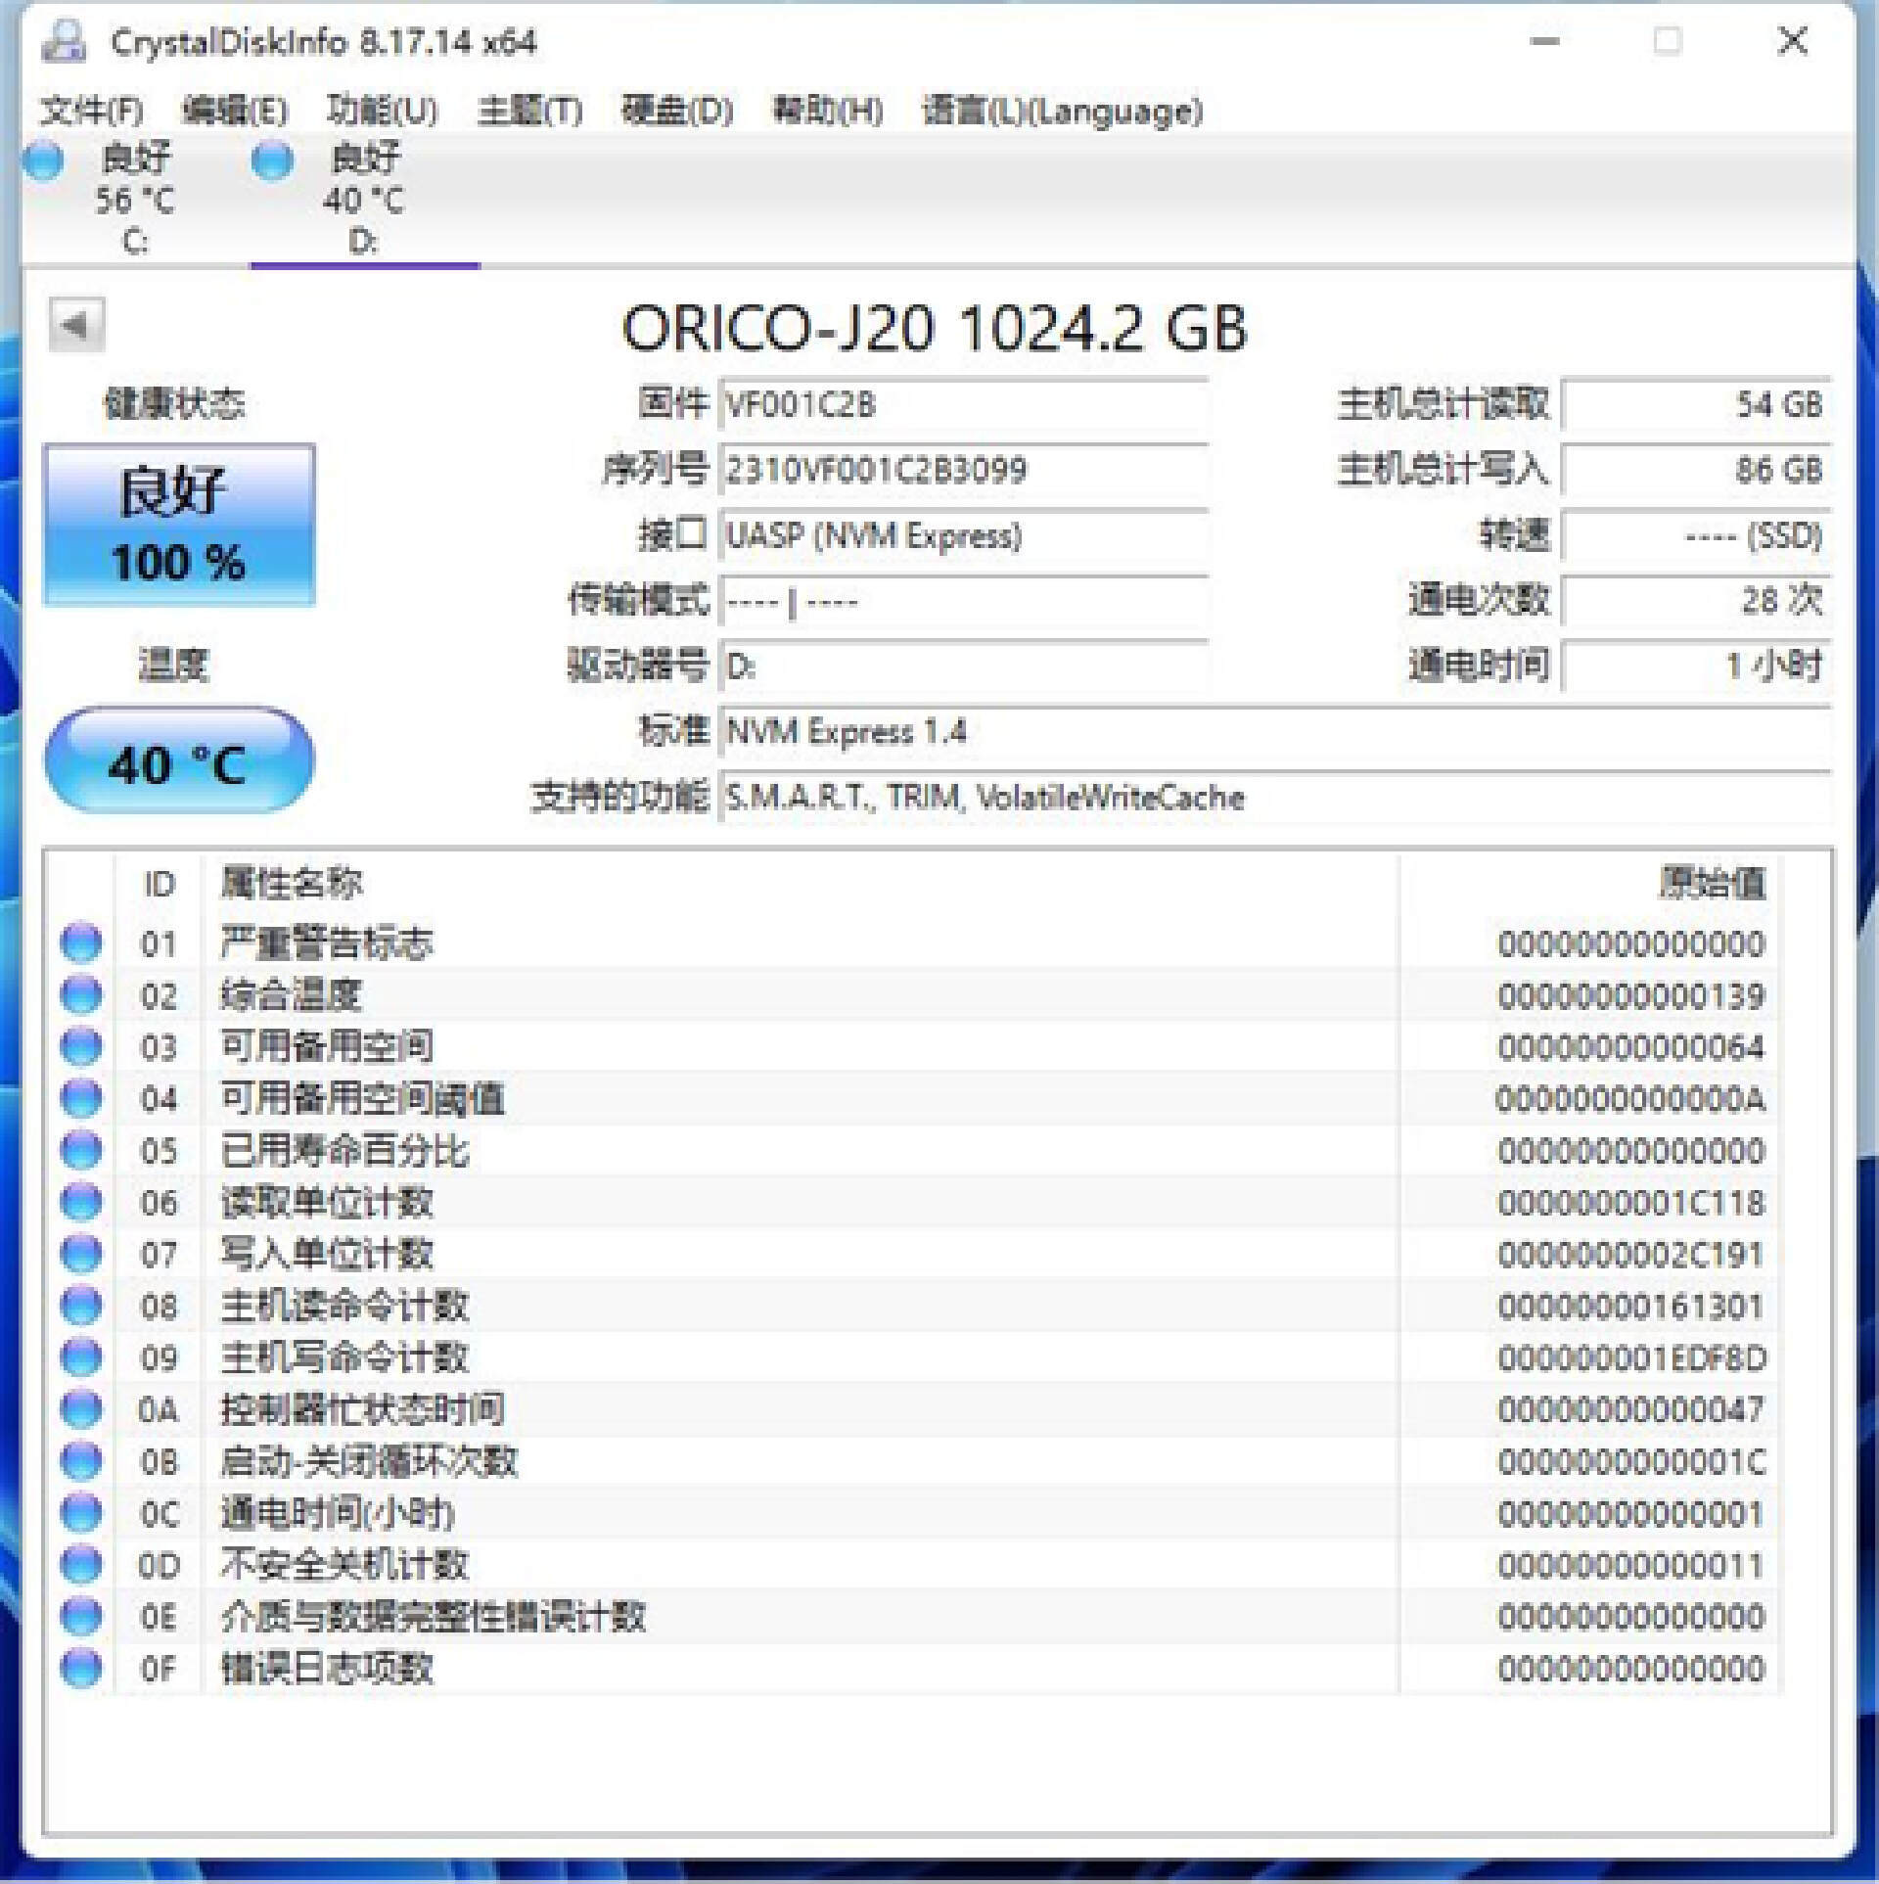The image size is (1879, 1884).
Task: Click the status icon of row 0C 通电时间(小时)
Action: (x=81, y=1513)
